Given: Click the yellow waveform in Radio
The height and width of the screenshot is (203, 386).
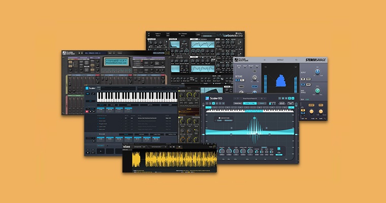Looking at the screenshot, I should click(x=175, y=159).
